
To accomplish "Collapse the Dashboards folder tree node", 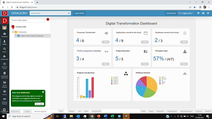I will tap(13, 32).
